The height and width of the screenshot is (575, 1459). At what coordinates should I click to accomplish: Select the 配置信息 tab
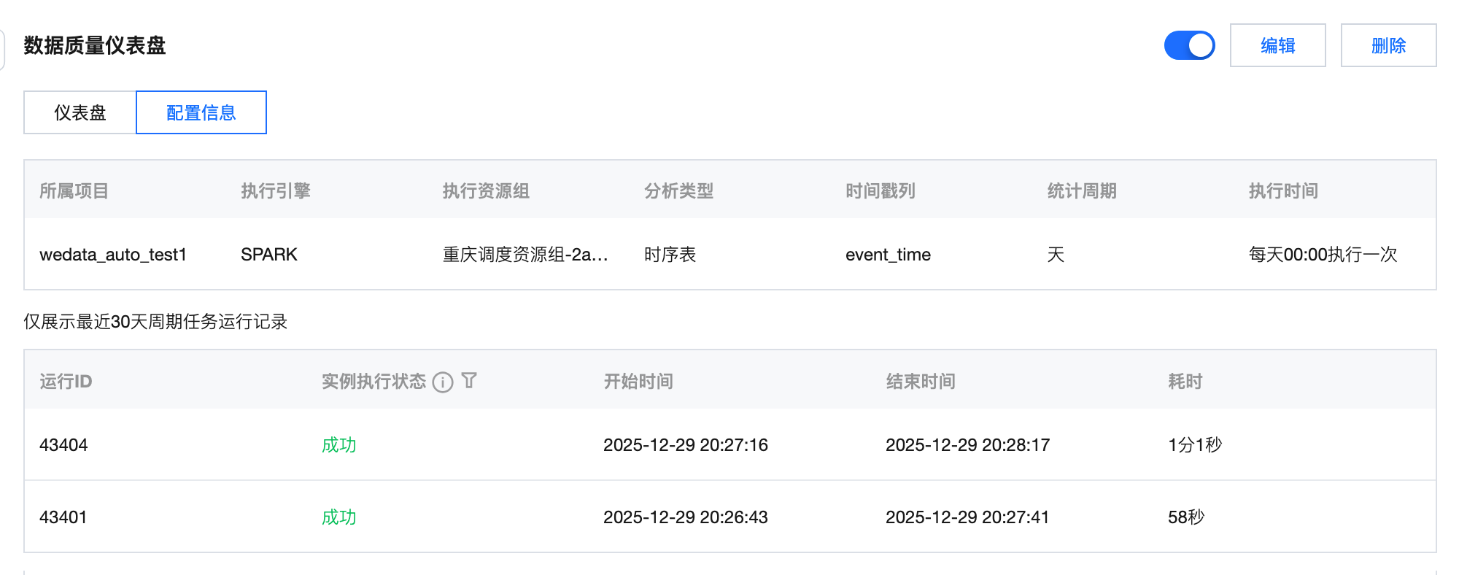[201, 112]
